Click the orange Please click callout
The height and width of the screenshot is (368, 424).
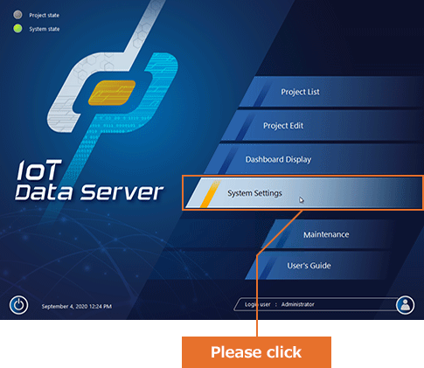[256, 352]
